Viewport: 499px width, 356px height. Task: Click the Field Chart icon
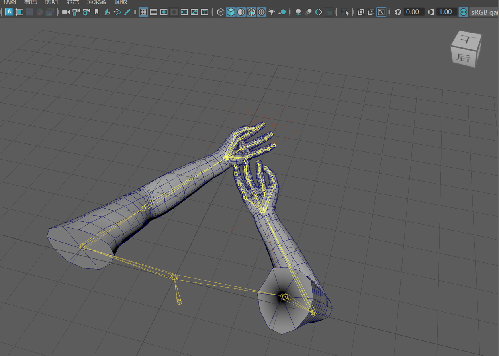(184, 12)
